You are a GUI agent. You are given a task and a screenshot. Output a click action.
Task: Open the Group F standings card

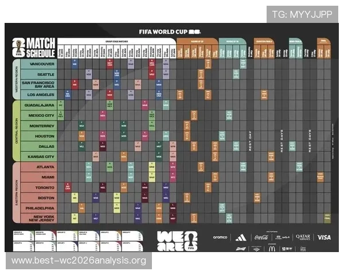pyautogui.click(x=132, y=236)
